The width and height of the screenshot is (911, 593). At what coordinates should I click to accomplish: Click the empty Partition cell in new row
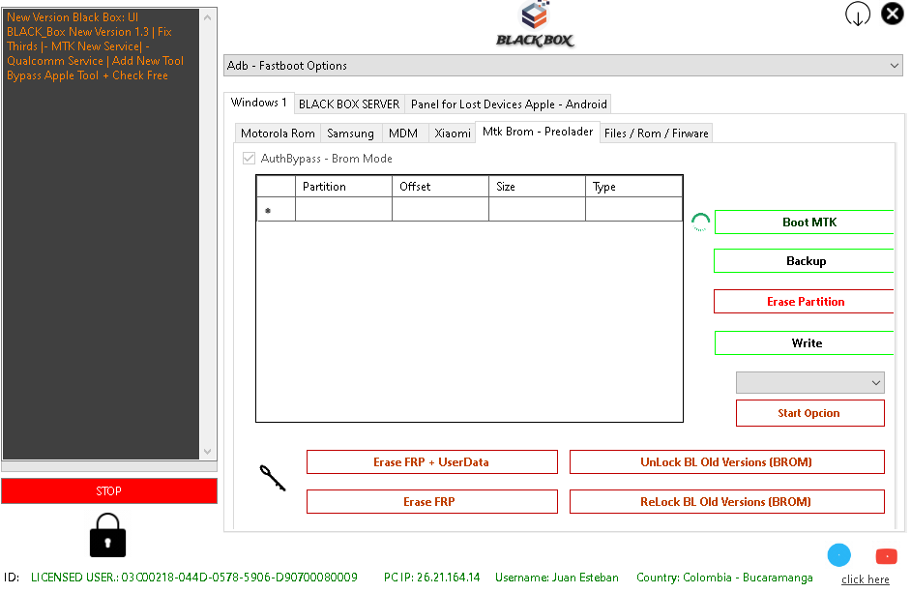point(343,209)
